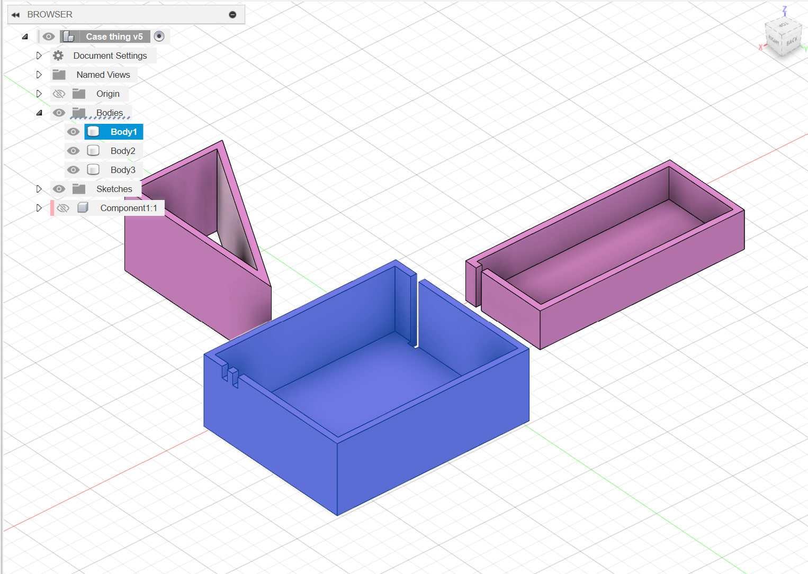808x574 pixels.
Task: Select the Origin label
Action: pyautogui.click(x=108, y=94)
